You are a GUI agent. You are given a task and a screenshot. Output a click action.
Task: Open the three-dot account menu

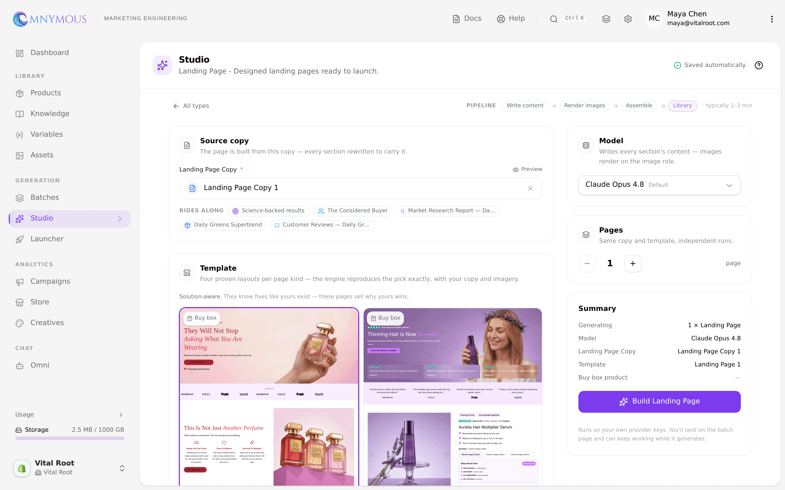[772, 19]
